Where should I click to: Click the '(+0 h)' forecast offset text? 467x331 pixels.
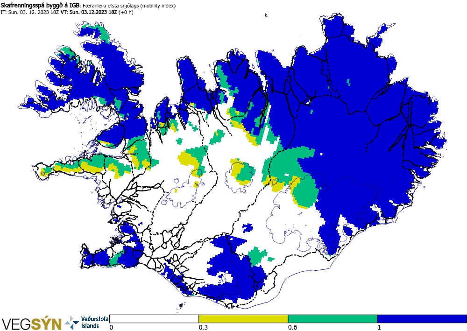point(126,12)
